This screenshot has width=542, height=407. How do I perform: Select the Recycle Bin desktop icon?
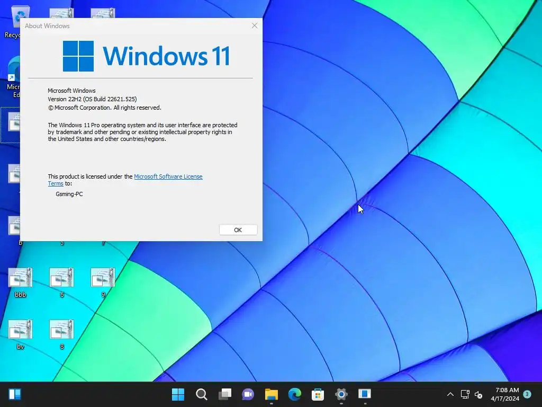point(12,22)
